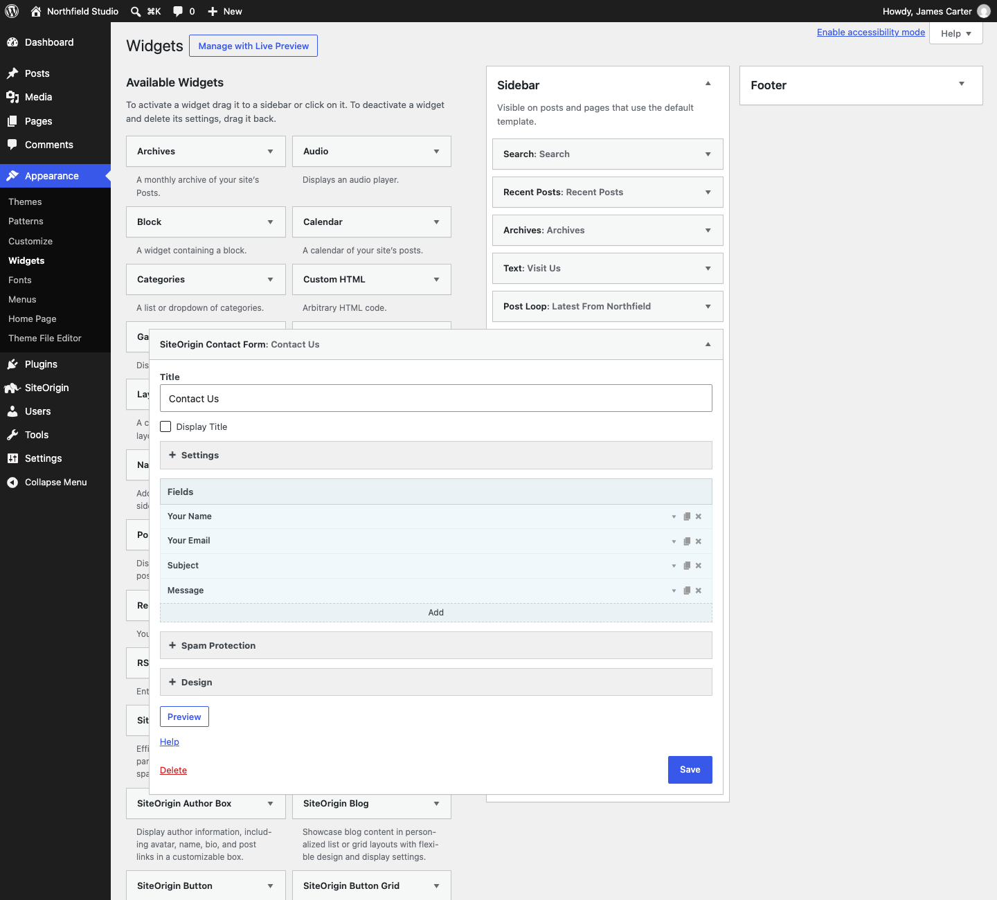
Task: Click the WordPress logo in admin bar
Action: pos(12,11)
